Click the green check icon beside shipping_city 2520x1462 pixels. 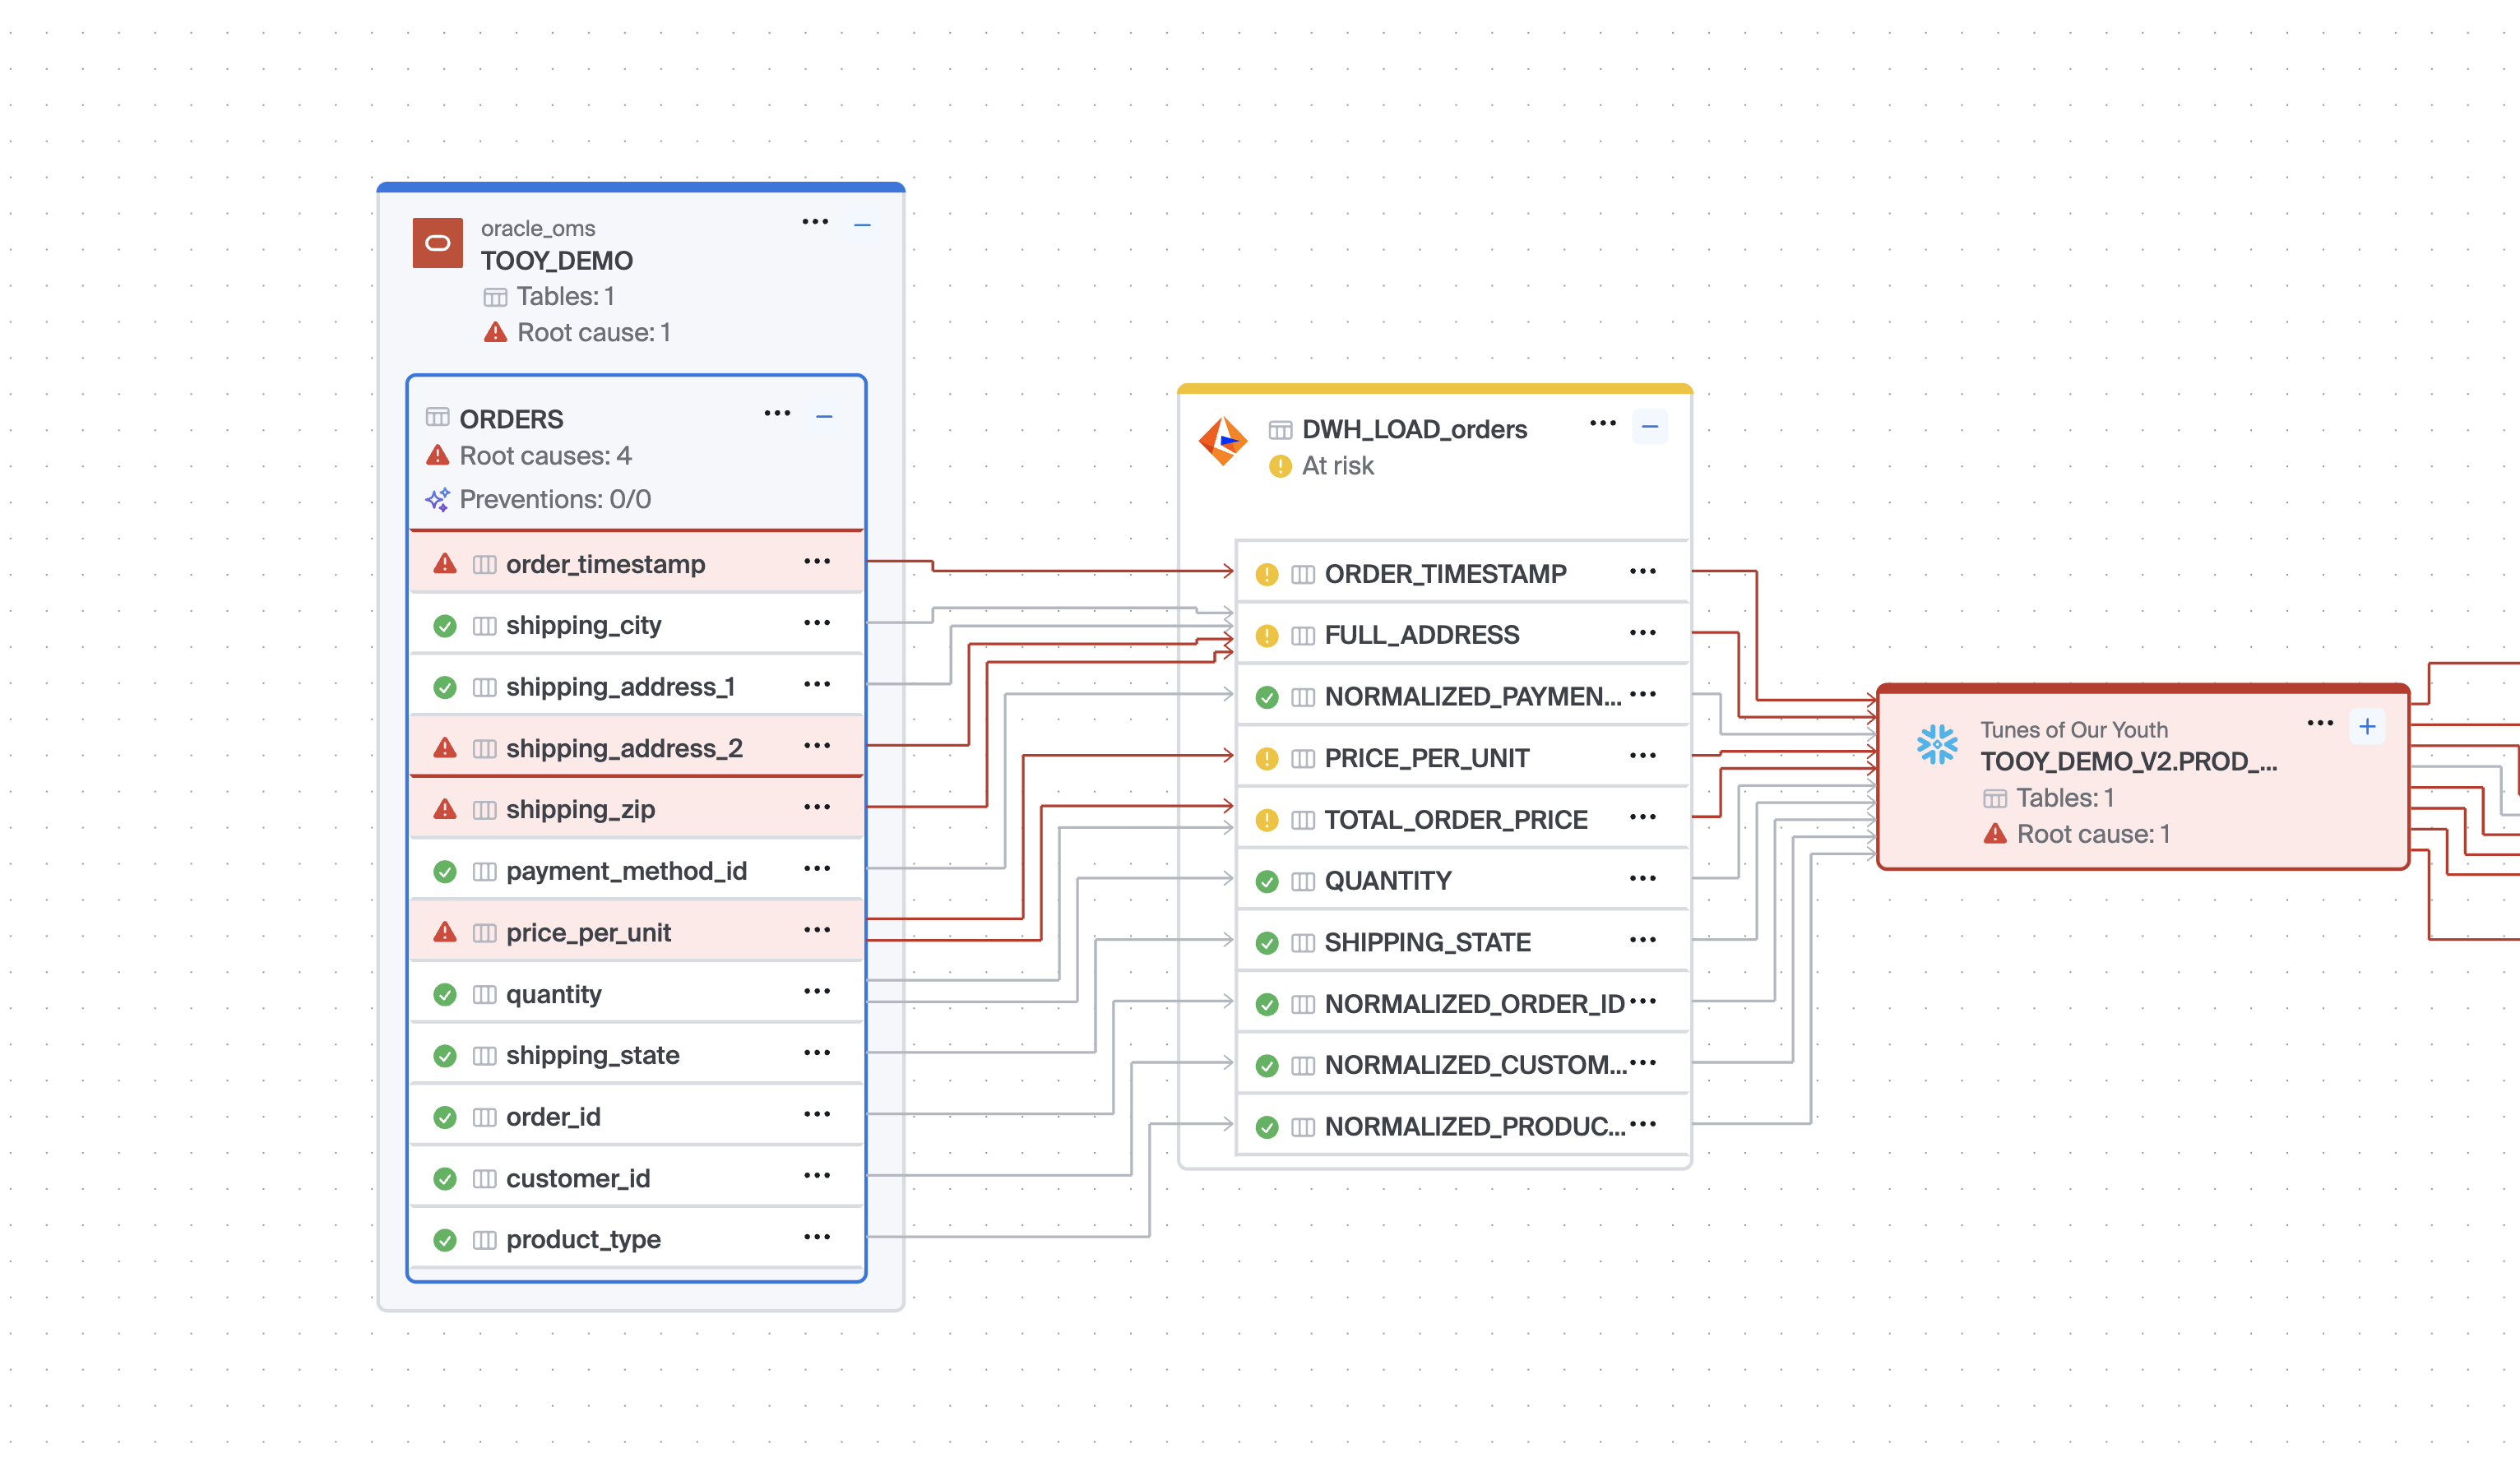[445, 626]
